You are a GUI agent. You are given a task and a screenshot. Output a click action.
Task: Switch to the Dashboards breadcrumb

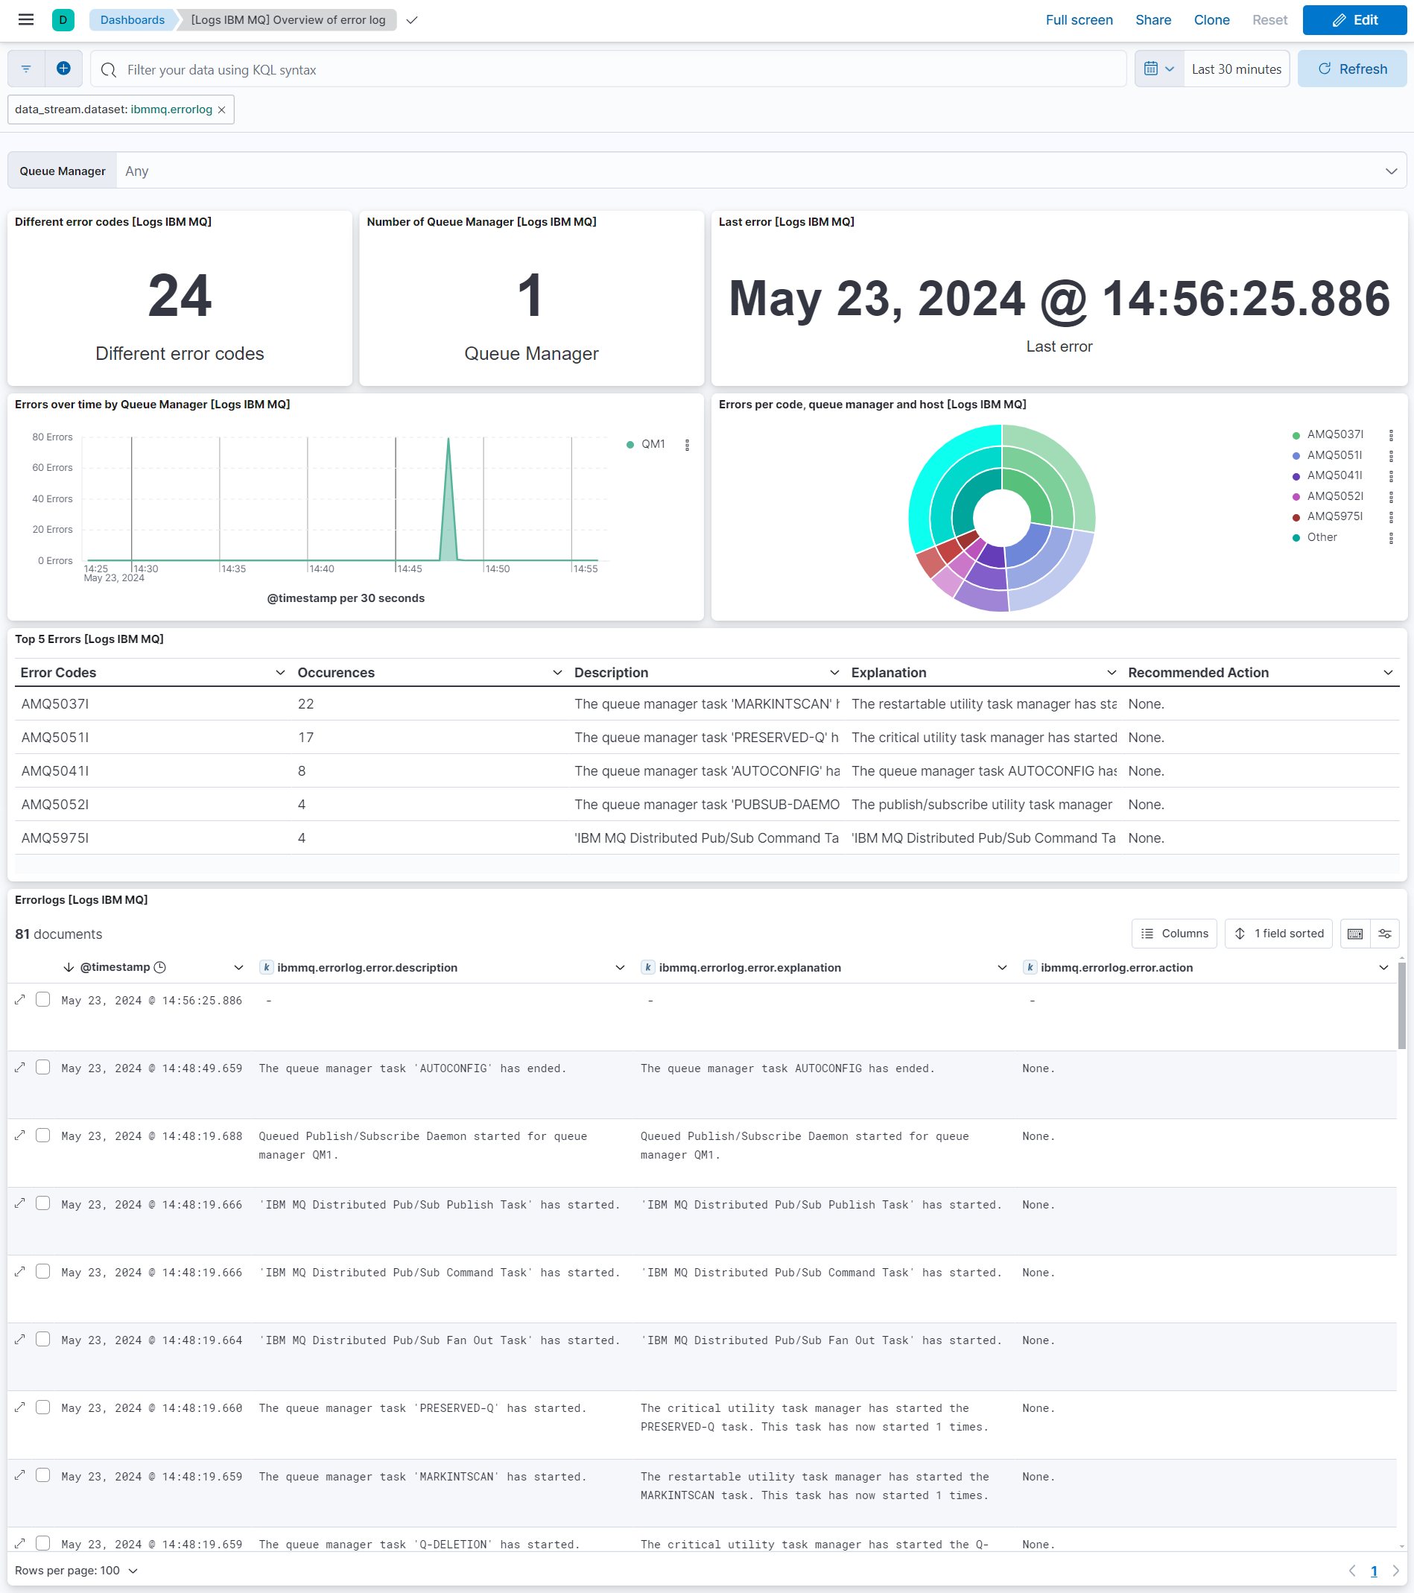coord(131,19)
